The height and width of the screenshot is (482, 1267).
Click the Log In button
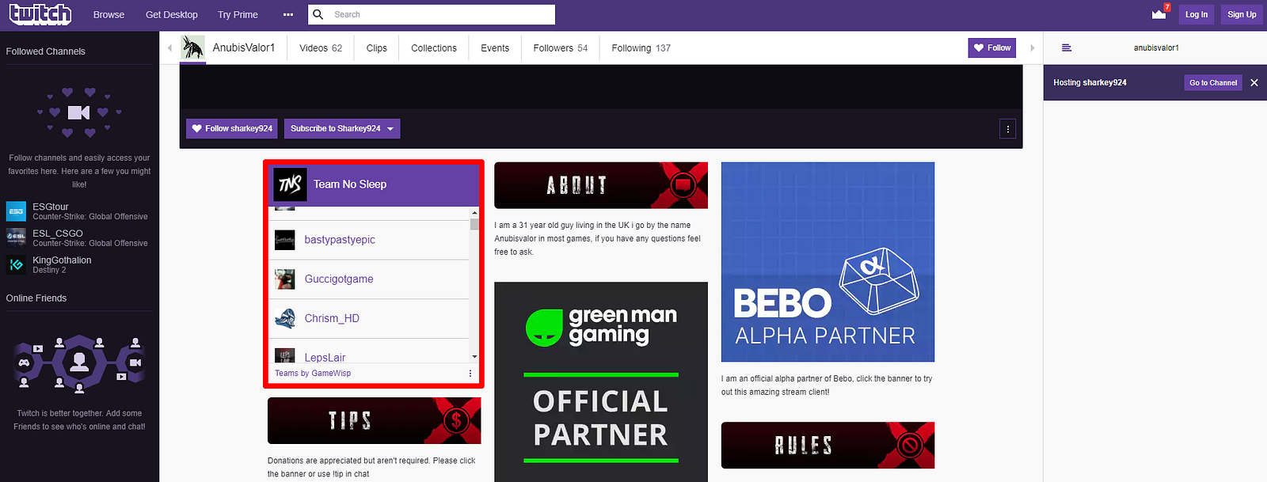click(x=1197, y=14)
